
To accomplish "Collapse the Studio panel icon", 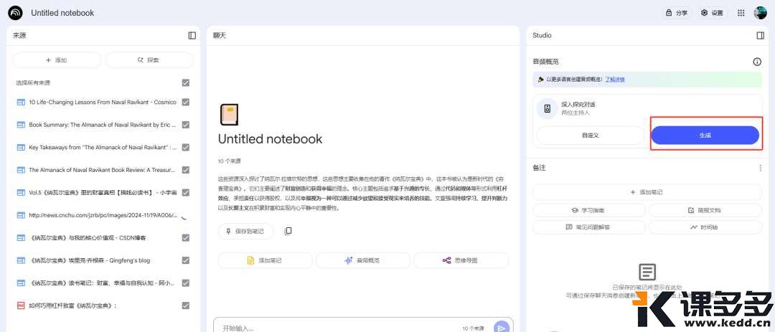I will [x=761, y=36].
